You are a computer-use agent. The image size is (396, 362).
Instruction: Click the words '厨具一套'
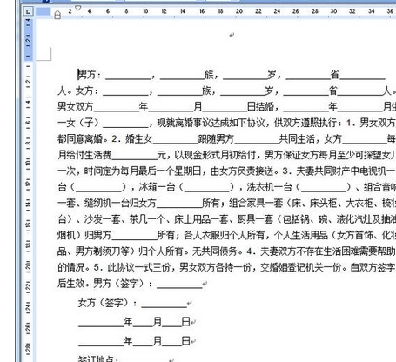point(255,219)
